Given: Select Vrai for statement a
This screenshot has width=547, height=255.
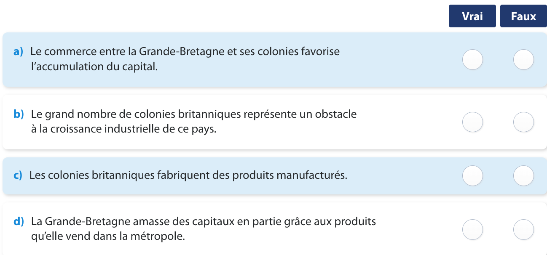Looking at the screenshot, I should click(x=472, y=59).
